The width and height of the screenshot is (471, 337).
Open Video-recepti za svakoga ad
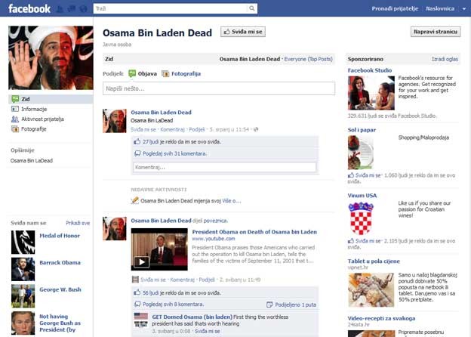(381, 318)
